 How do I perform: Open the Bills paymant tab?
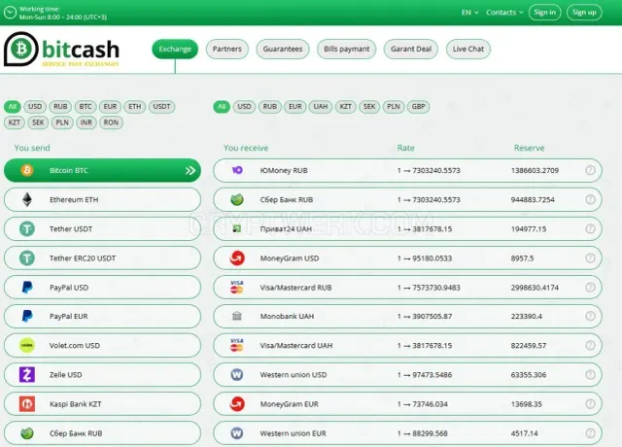pyautogui.click(x=346, y=49)
